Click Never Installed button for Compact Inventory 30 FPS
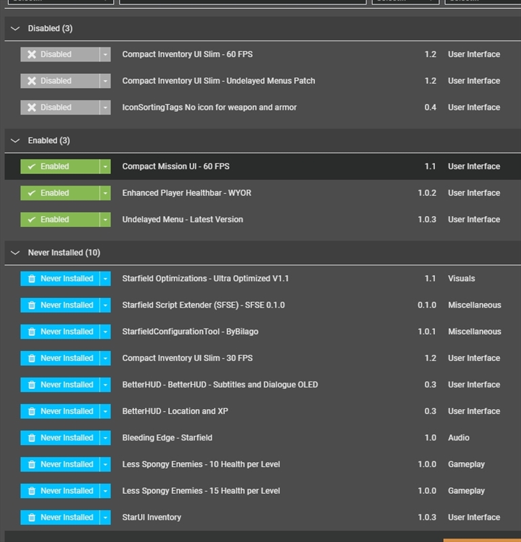 (x=60, y=358)
